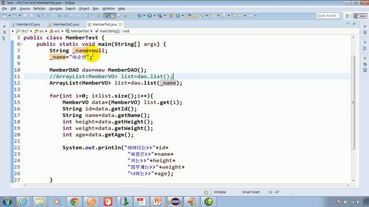Open the External Tools dropdown arrow
The width and height of the screenshot is (369, 207).
click(165, 16)
